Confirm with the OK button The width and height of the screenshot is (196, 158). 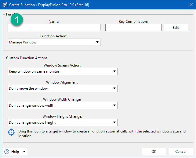click(154, 152)
